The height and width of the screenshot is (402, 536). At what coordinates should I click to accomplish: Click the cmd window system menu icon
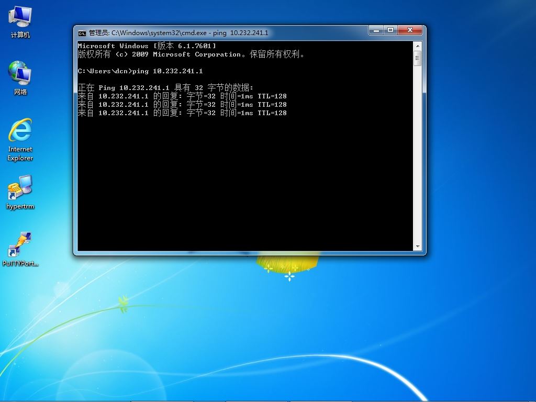pyautogui.click(x=82, y=33)
